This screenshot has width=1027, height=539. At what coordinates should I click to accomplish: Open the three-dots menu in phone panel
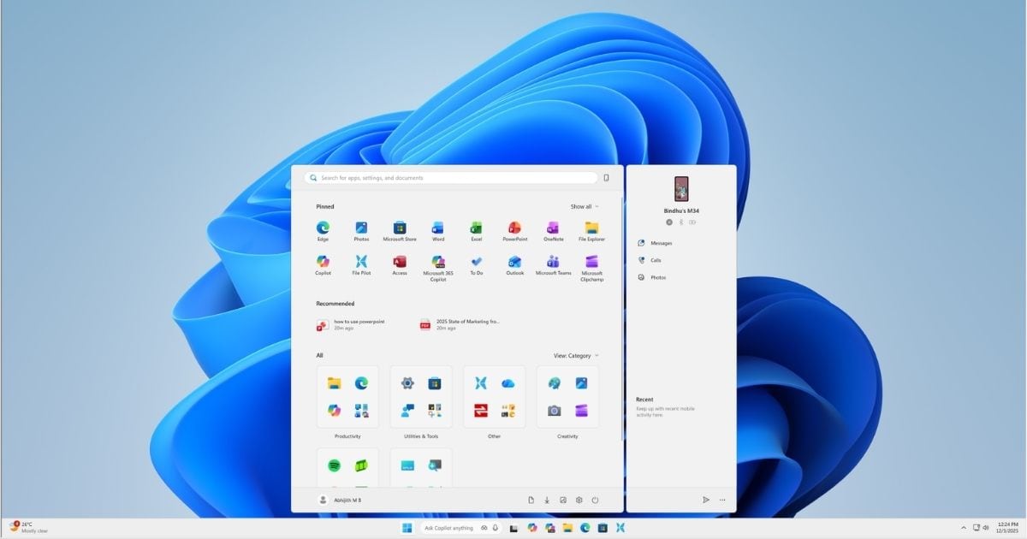tap(722, 500)
